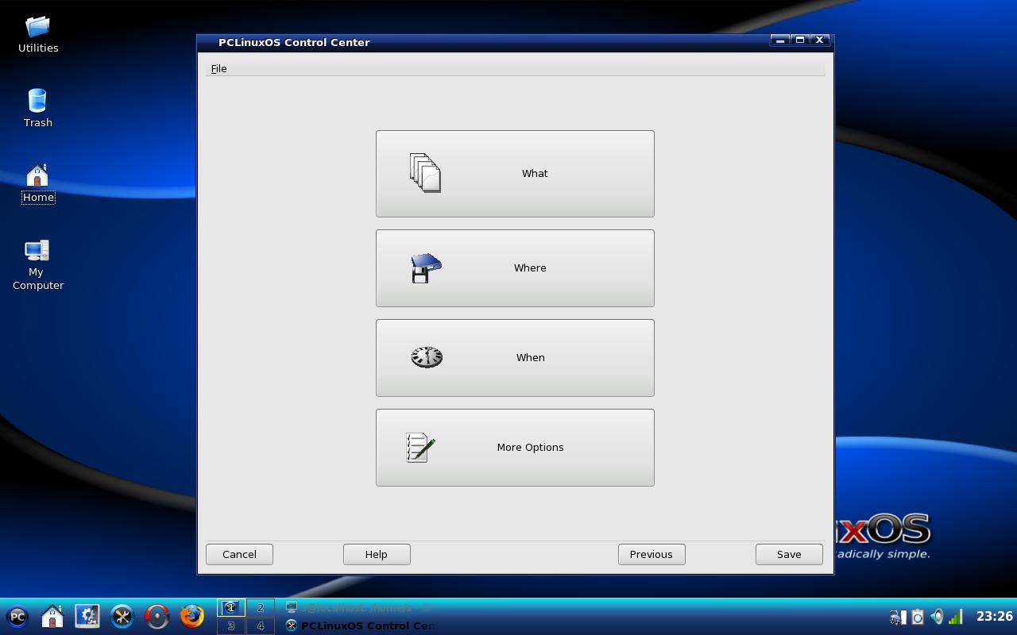
Task: Select the Trash desktop icon
Action: point(38,108)
